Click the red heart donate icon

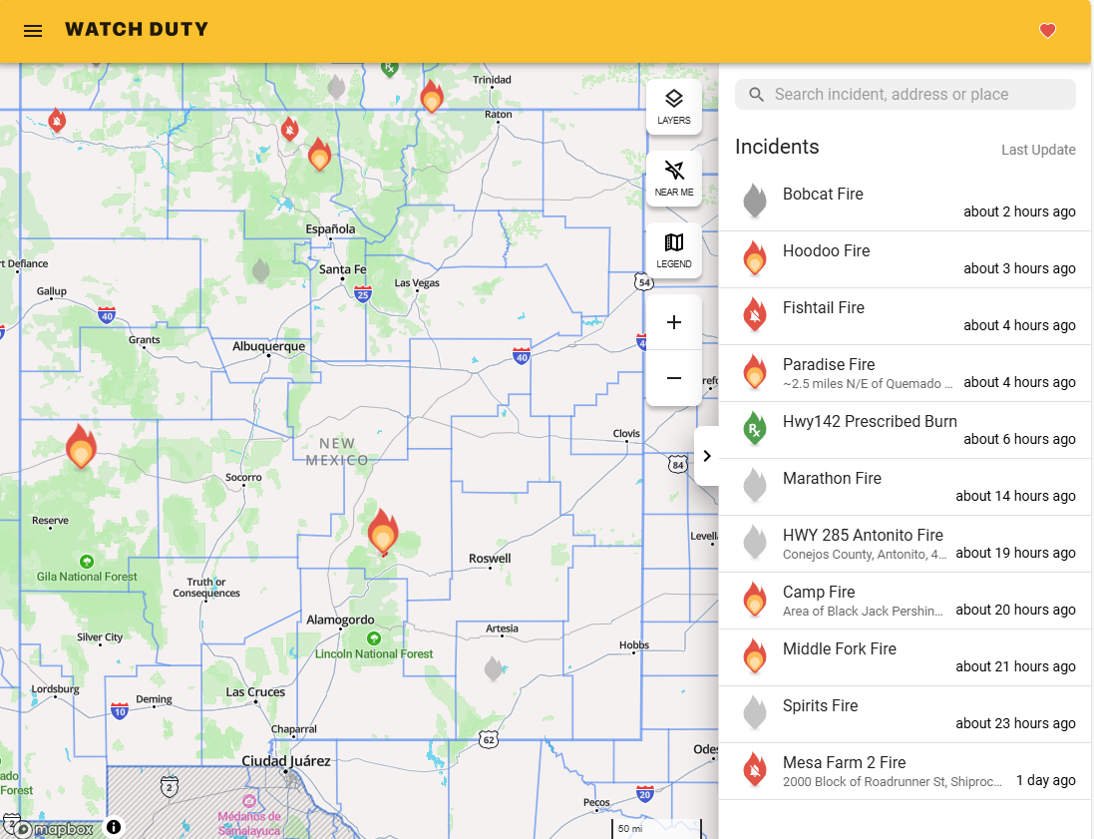(1047, 31)
